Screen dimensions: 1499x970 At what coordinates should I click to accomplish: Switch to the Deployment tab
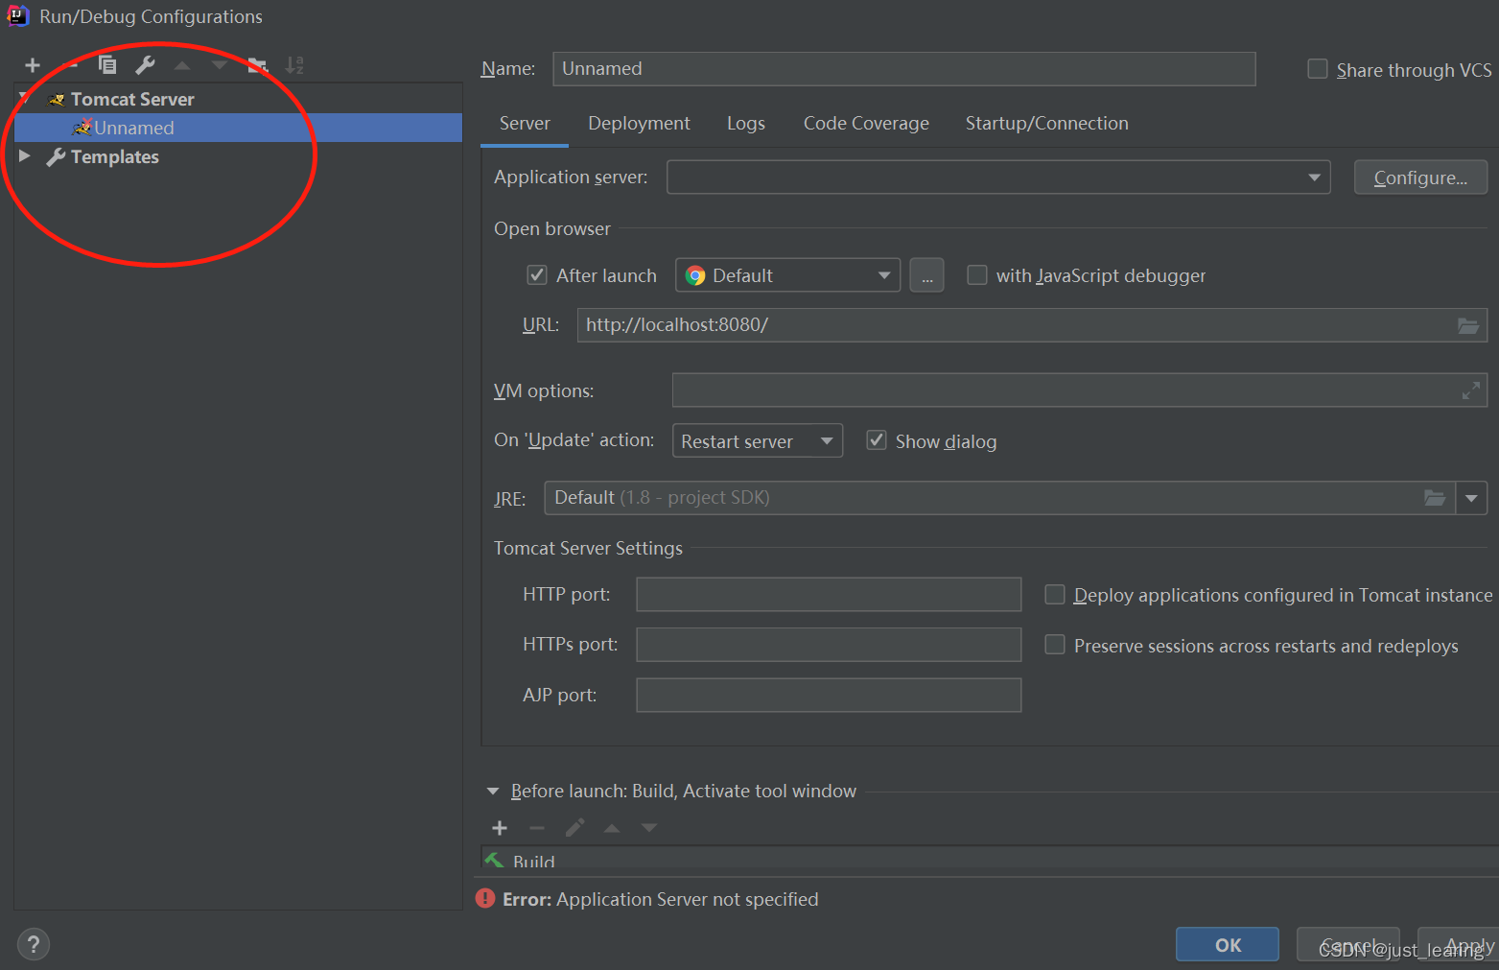(639, 124)
